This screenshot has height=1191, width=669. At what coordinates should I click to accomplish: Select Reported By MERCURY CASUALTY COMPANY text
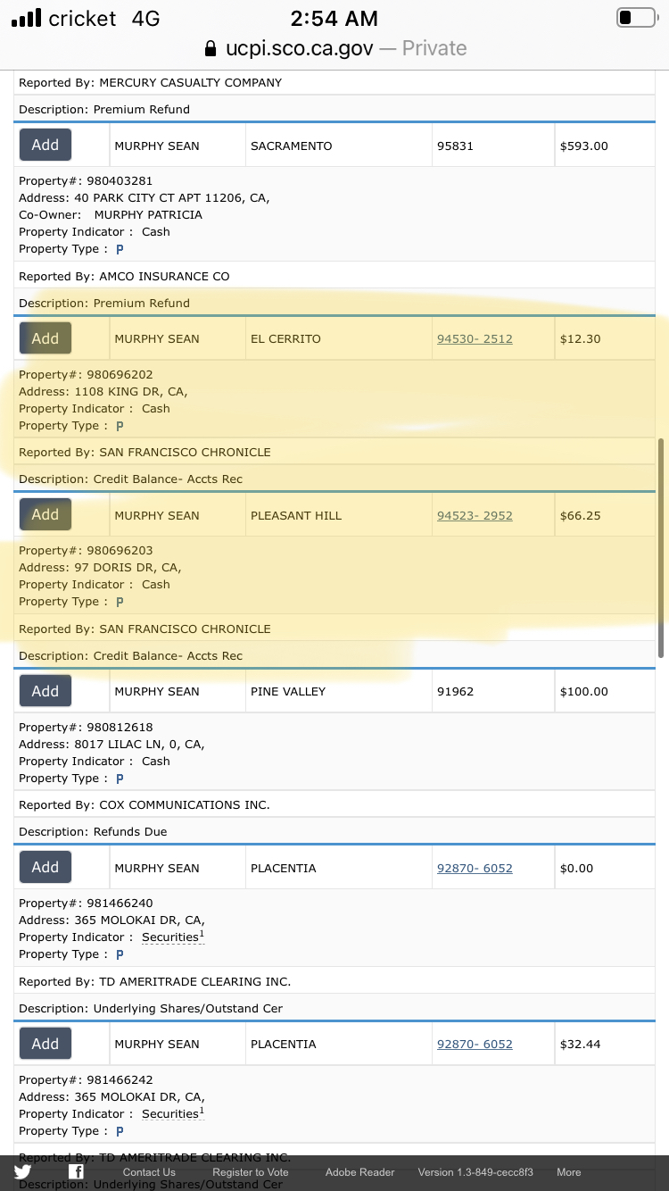pos(150,82)
